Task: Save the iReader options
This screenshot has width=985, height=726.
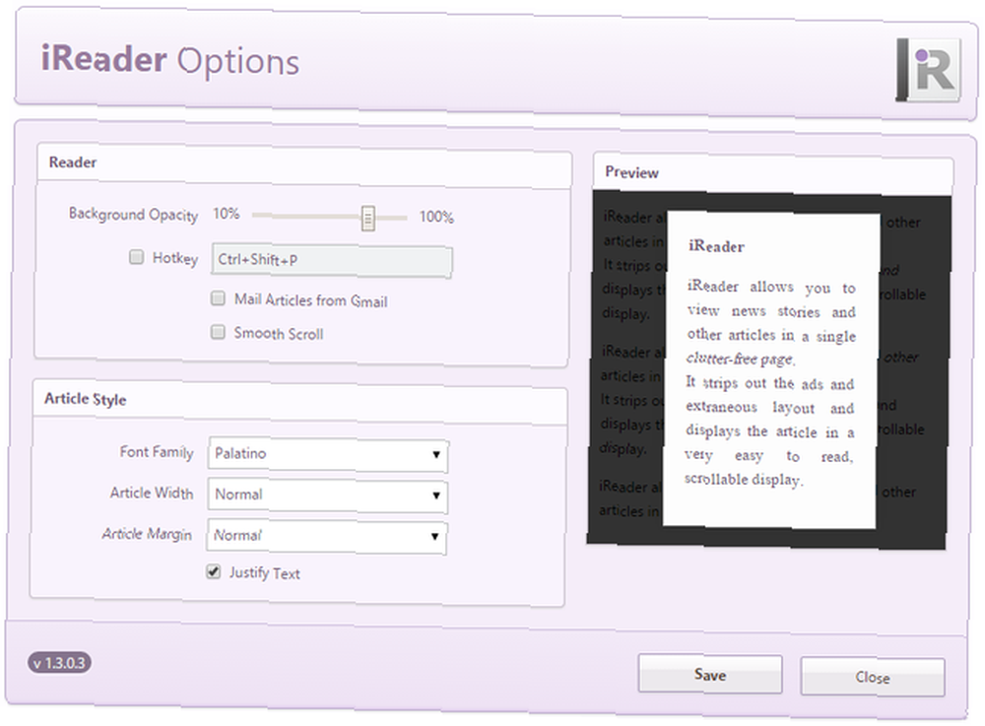Action: (710, 675)
